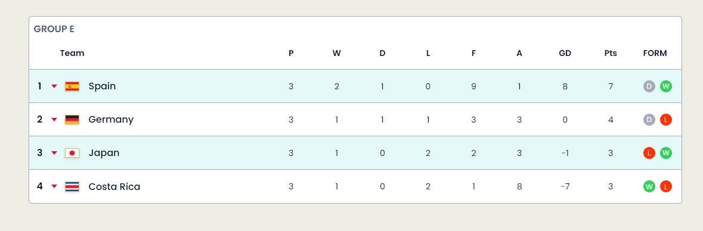Click Costa Rica's green W form badge
Image resolution: width=703 pixels, height=231 pixels.
649,187
